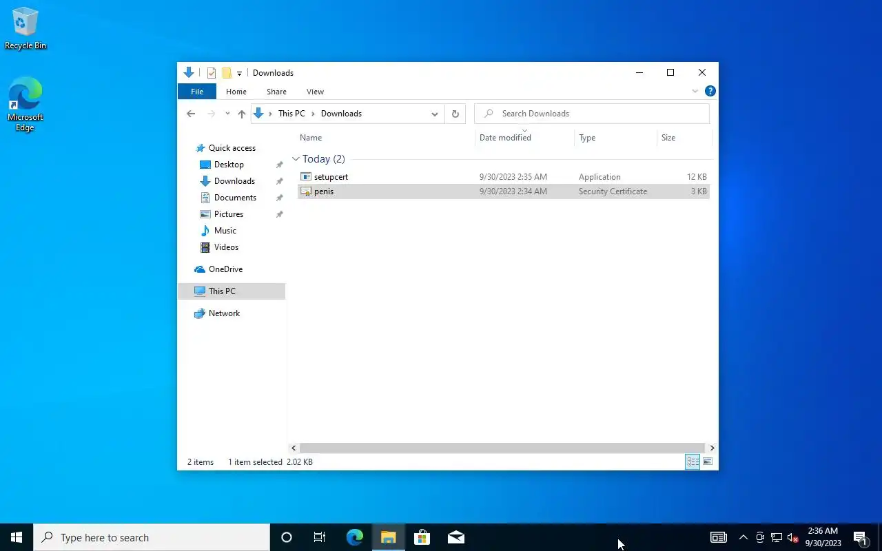
Task: Click the horizontal scrollbar left arrow
Action: [x=294, y=448]
